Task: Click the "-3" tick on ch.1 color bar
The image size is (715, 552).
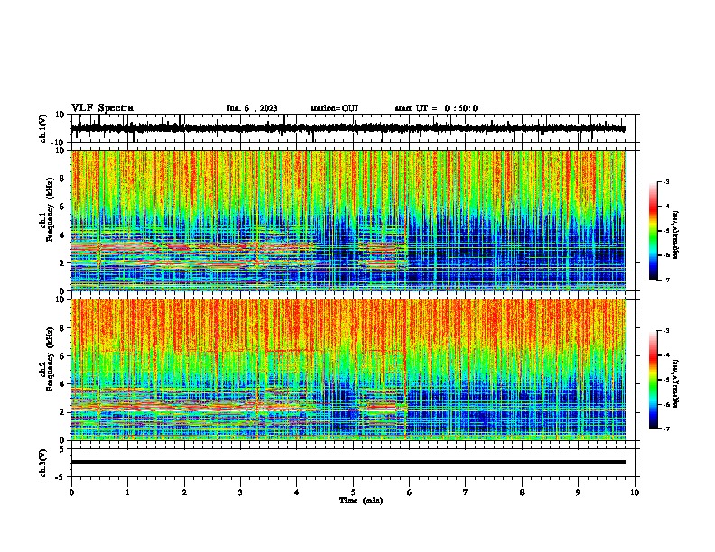Action: 665,181
